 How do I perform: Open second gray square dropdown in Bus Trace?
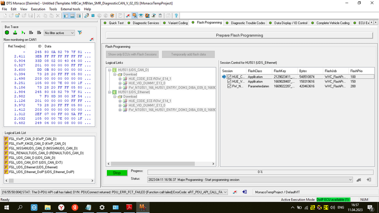39,32
